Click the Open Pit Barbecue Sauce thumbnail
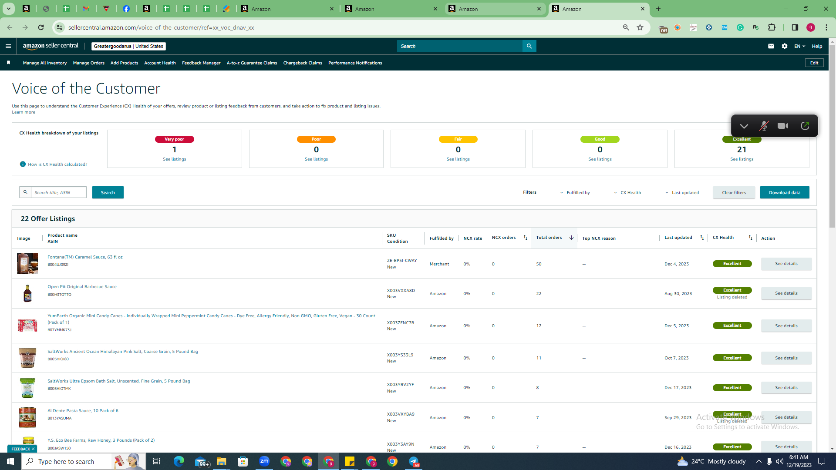Viewport: 836px width, 470px height. (27, 293)
